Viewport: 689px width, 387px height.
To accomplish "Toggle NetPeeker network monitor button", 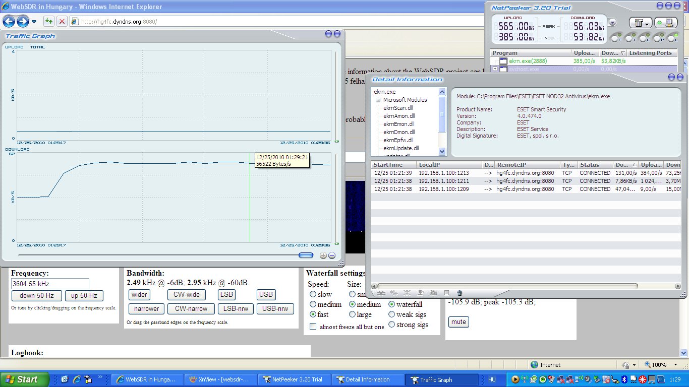I will [x=666, y=23].
